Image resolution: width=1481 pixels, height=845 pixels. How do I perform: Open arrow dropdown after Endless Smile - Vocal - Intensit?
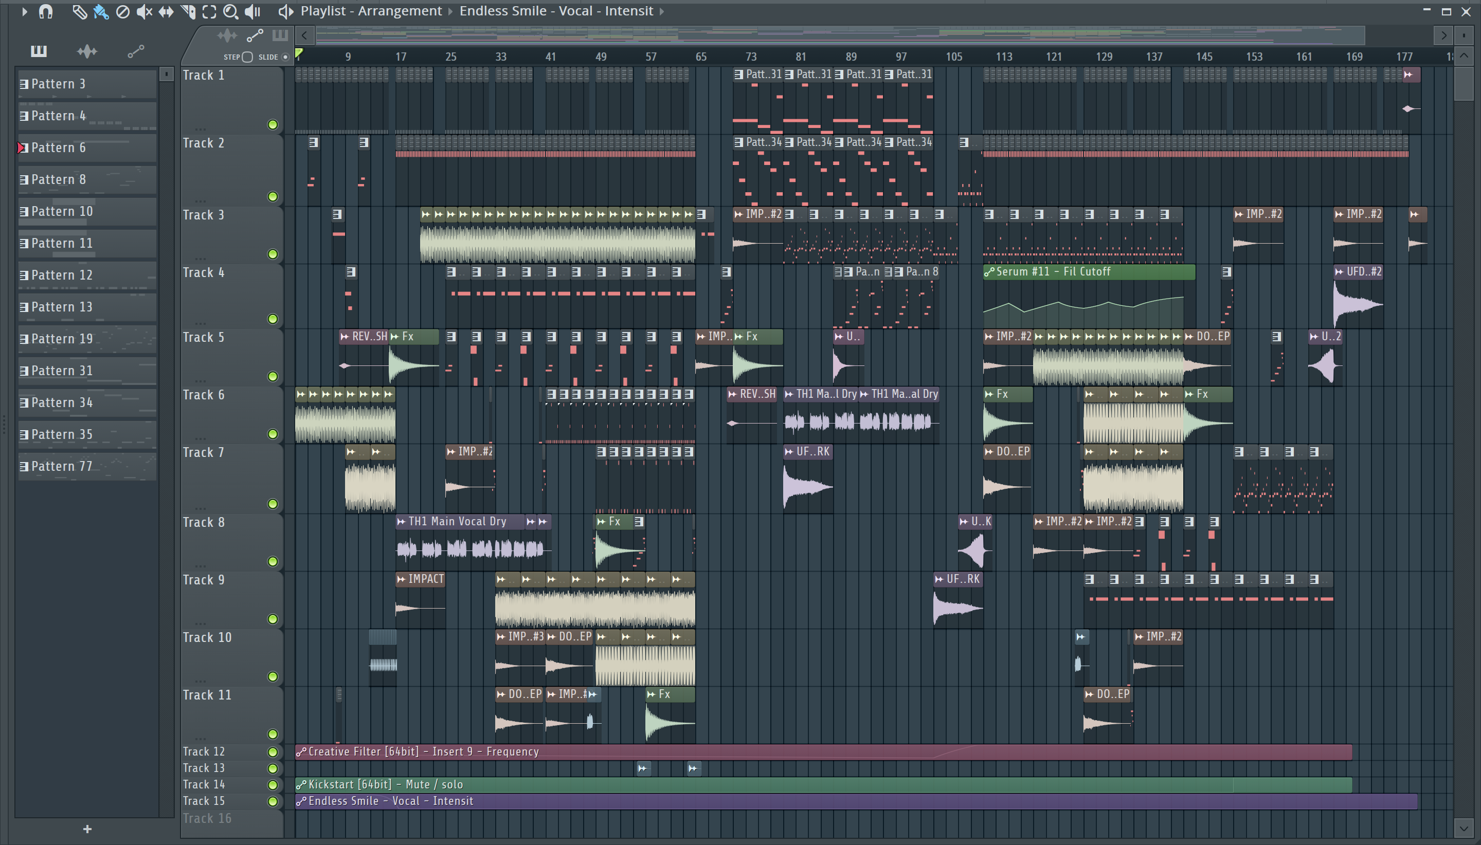coord(661,11)
